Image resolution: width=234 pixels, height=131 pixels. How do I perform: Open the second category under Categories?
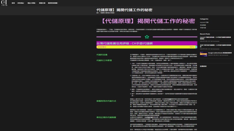pos(203,25)
